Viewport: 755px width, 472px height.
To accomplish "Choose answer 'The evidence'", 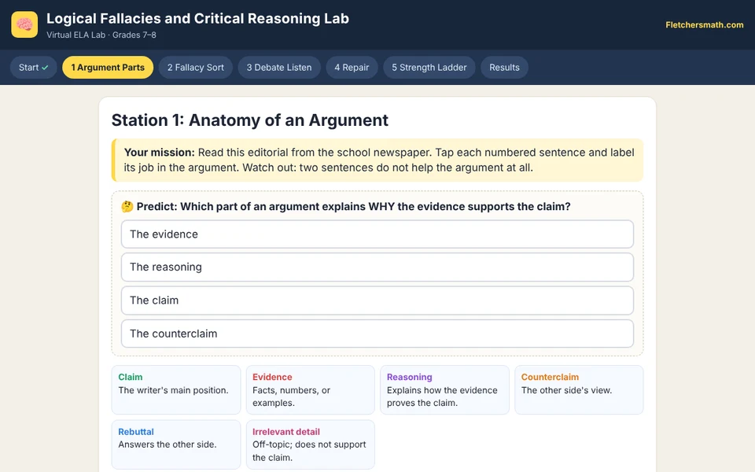I will [377, 234].
